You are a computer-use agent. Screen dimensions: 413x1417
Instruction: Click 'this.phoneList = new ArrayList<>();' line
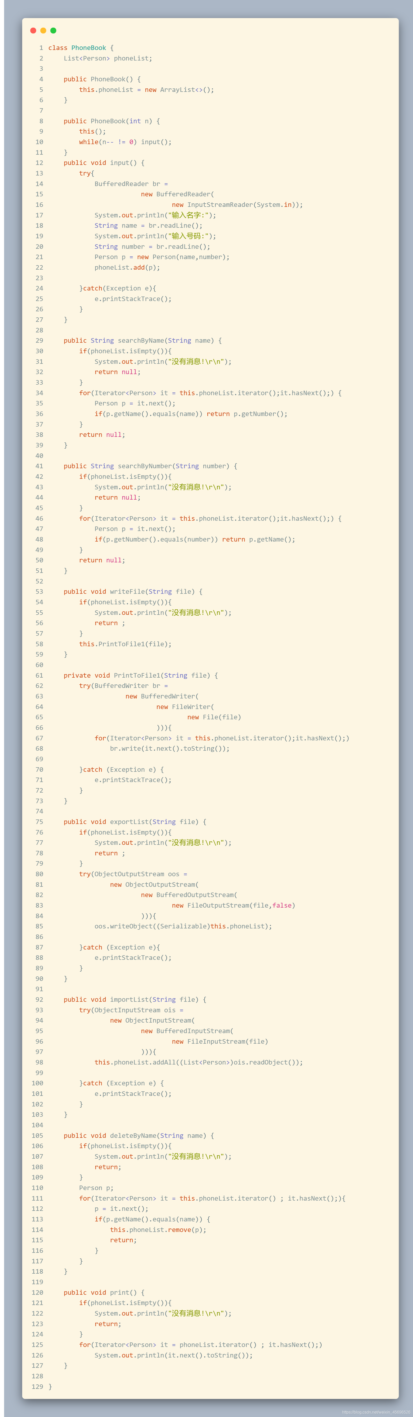146,90
